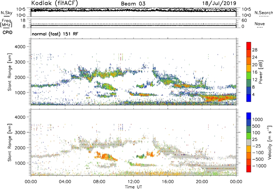The width and height of the screenshot is (273, 189).
Task: Click the red bottom of velocity colorbar
Action: [x=249, y=169]
